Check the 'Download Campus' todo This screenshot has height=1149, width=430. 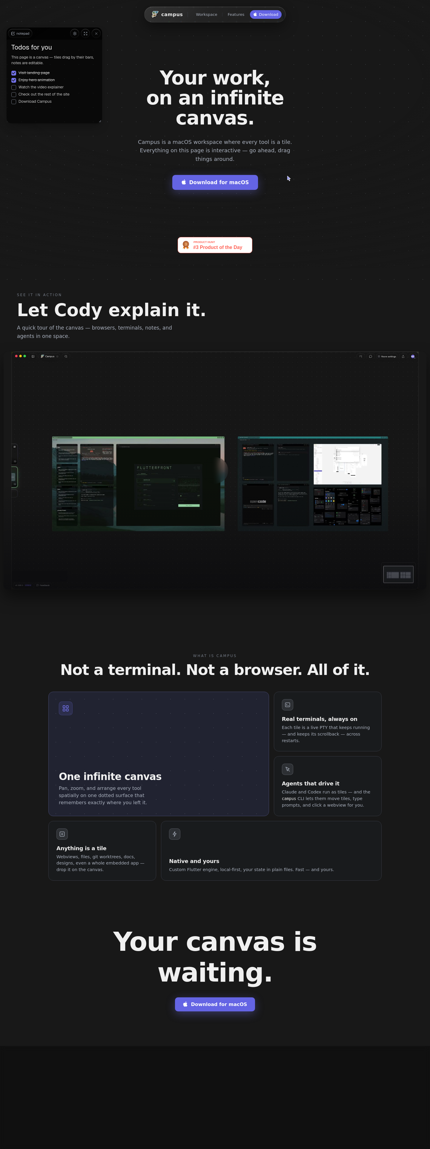point(14,102)
